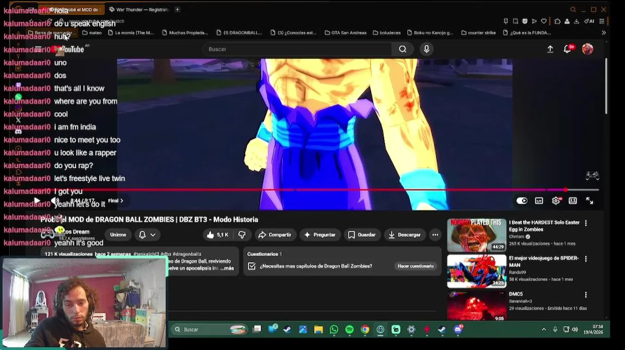Open the browser AI assistant button

(589, 21)
